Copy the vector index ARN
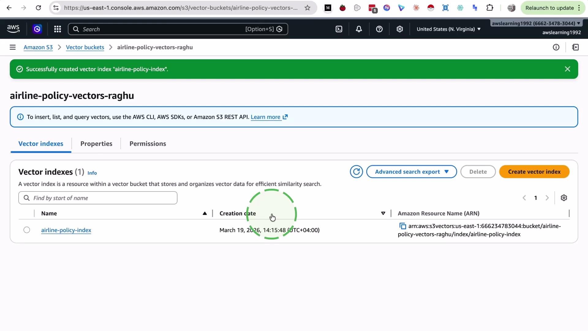Screen dimensions: 588x331 (x=402, y=226)
